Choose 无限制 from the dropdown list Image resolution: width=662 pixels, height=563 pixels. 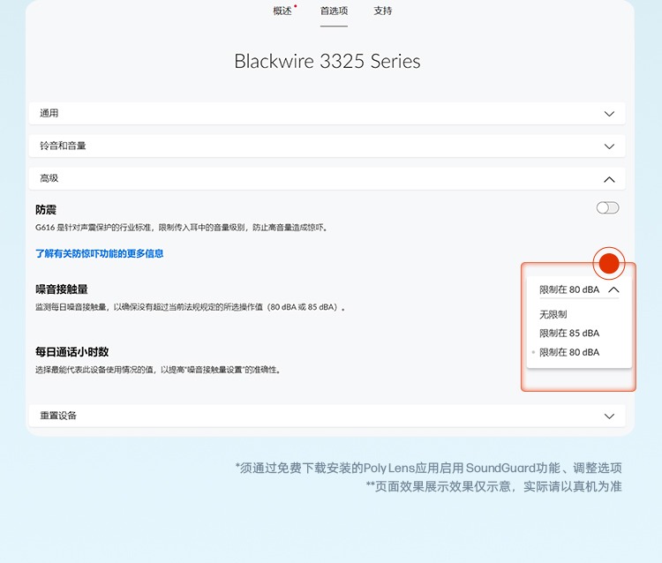click(553, 314)
